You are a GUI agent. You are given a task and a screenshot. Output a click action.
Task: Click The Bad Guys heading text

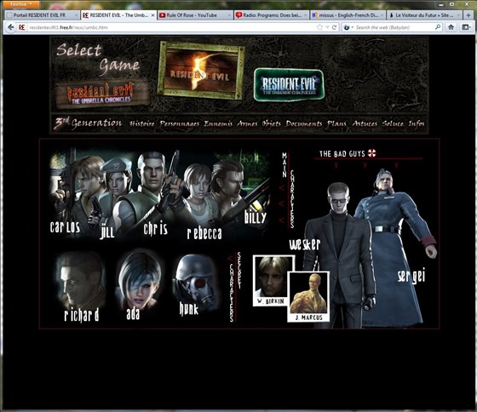coord(342,154)
